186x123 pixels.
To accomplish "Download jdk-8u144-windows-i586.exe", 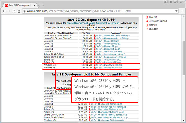I will 109,65.
